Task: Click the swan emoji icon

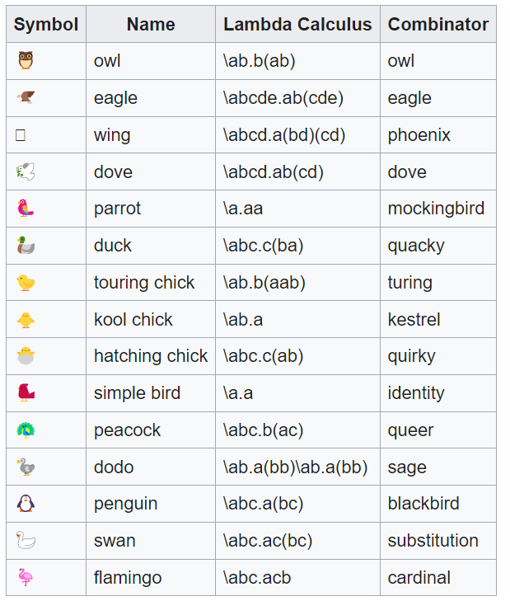Action: pyautogui.click(x=26, y=541)
